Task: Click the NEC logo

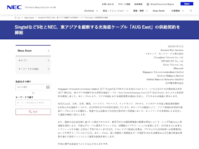Action: click(14, 7)
